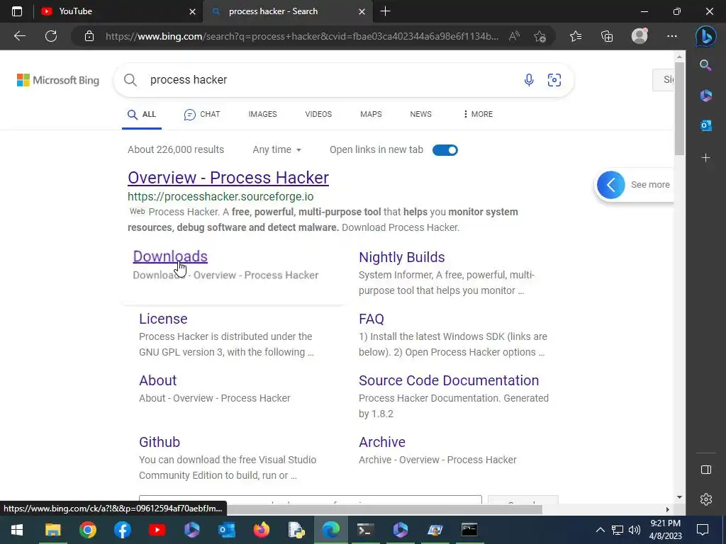Click the horizontal scrollbar right arrow

pos(667,509)
